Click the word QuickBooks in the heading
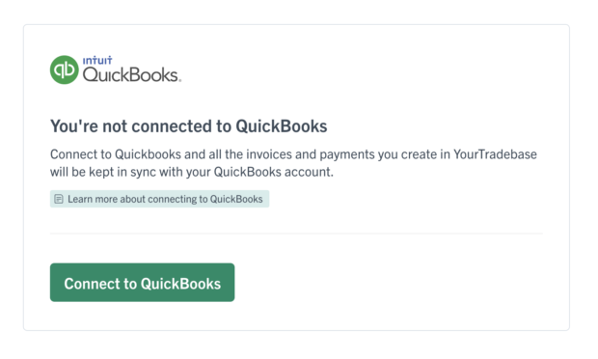598x359 pixels. [281, 126]
